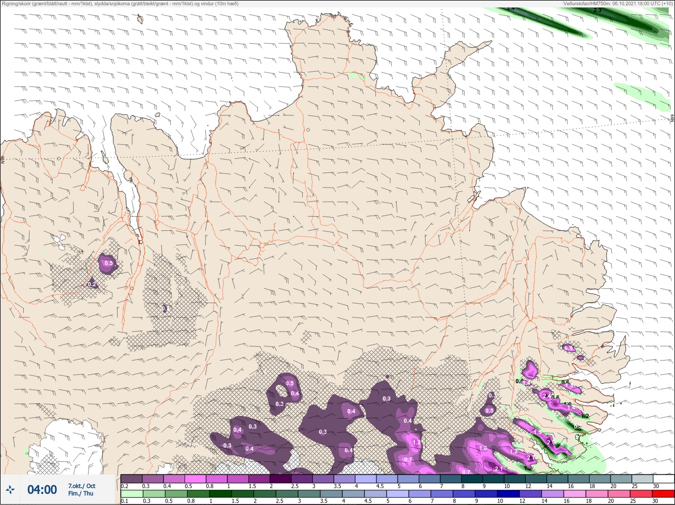The image size is (675, 505).
Task: Click the 0.5 value on the western purple blob
Action: [x=109, y=263]
